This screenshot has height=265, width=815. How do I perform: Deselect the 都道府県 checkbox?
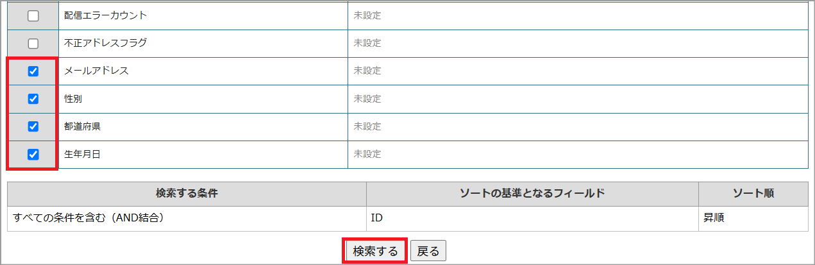pos(33,126)
